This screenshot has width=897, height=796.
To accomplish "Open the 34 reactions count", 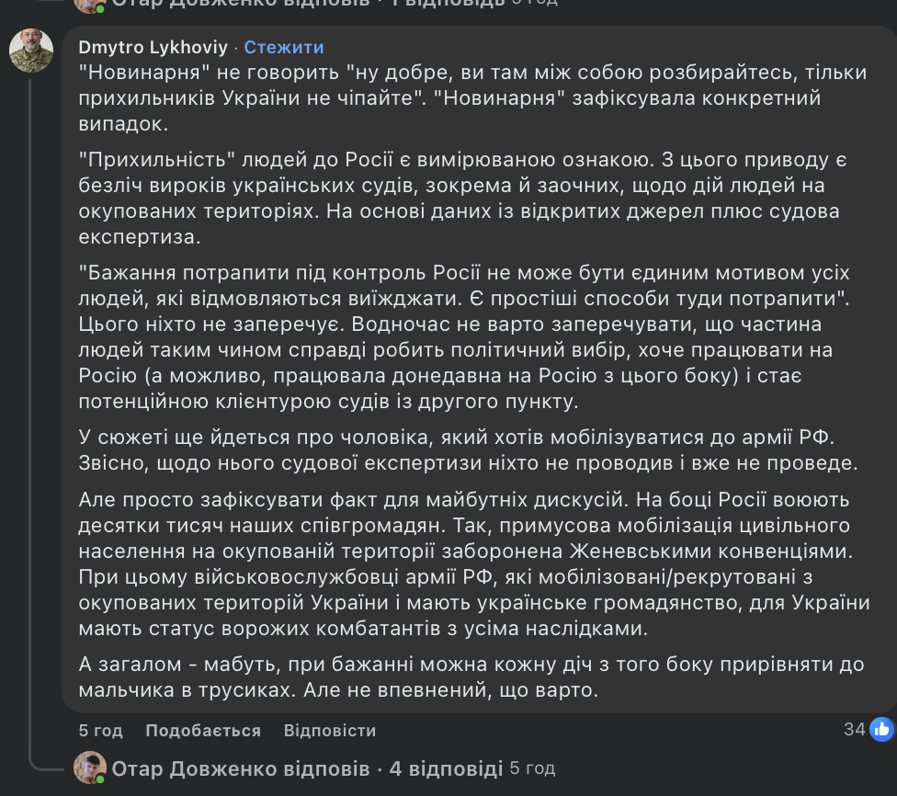I will (x=855, y=730).
